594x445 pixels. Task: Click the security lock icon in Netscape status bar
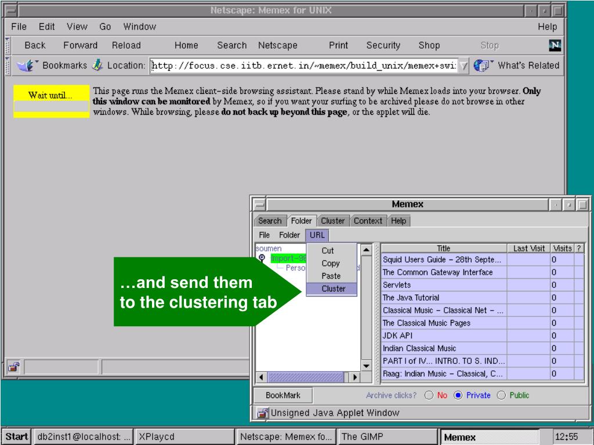(x=14, y=367)
